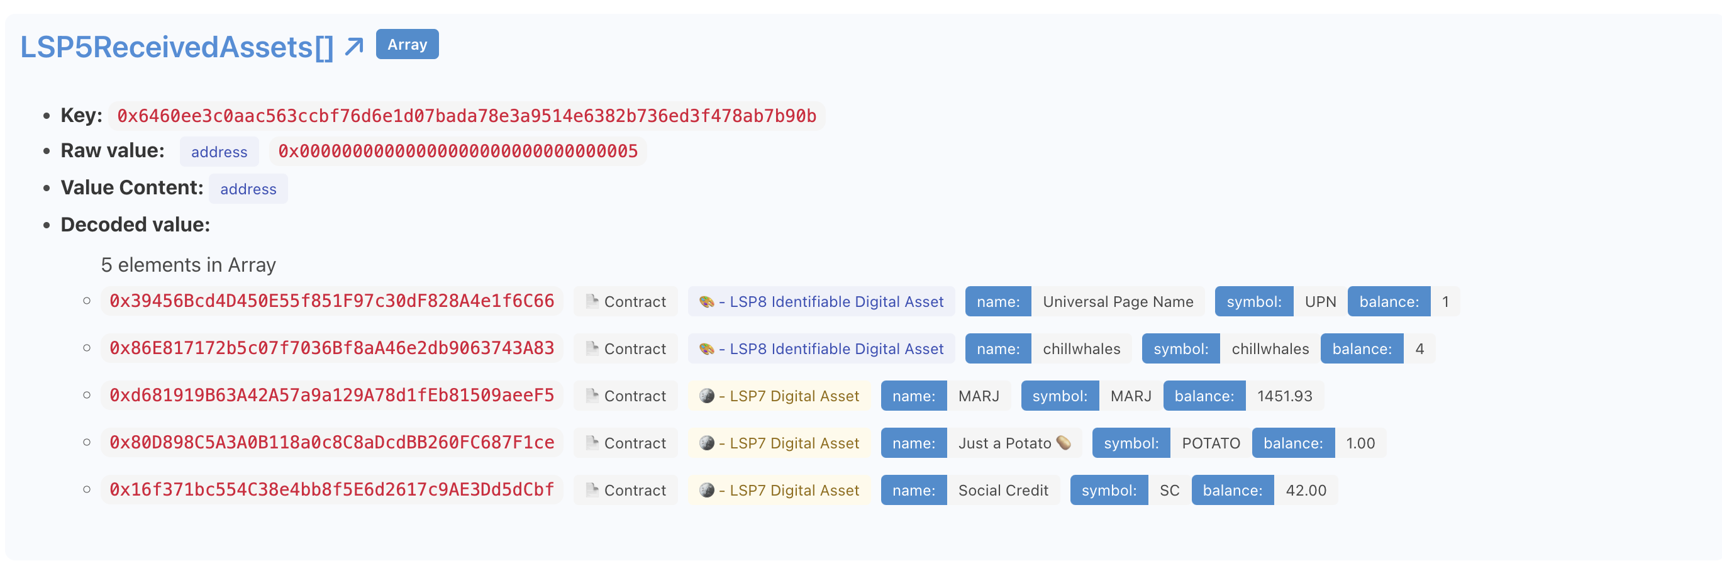The image size is (1722, 561).
Task: Click the palette icon on the first LSP8 badge
Action: pyautogui.click(x=708, y=301)
